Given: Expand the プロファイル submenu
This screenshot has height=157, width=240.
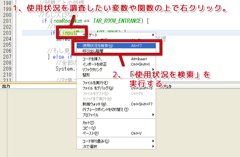Looking at the screenshot, I should (116, 115).
